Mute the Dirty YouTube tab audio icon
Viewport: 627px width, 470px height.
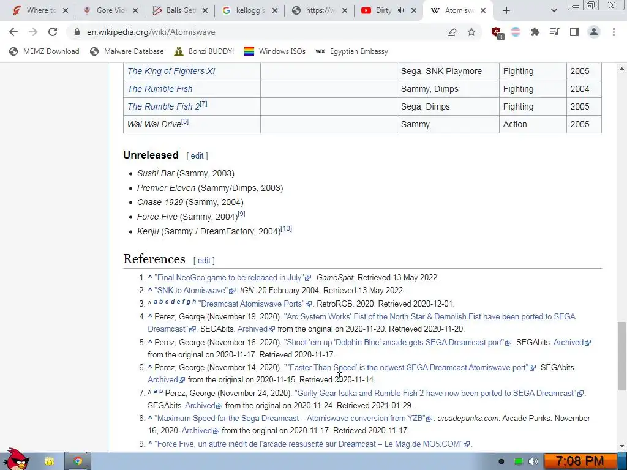click(x=400, y=10)
